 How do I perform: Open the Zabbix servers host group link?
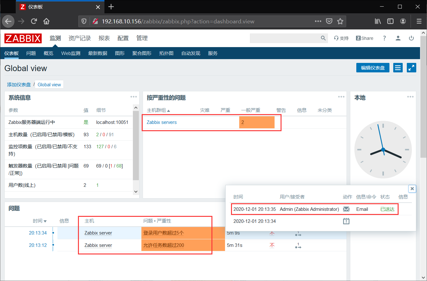point(162,122)
